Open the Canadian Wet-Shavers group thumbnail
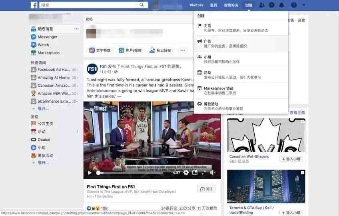339x216 pixels. tap(266, 135)
